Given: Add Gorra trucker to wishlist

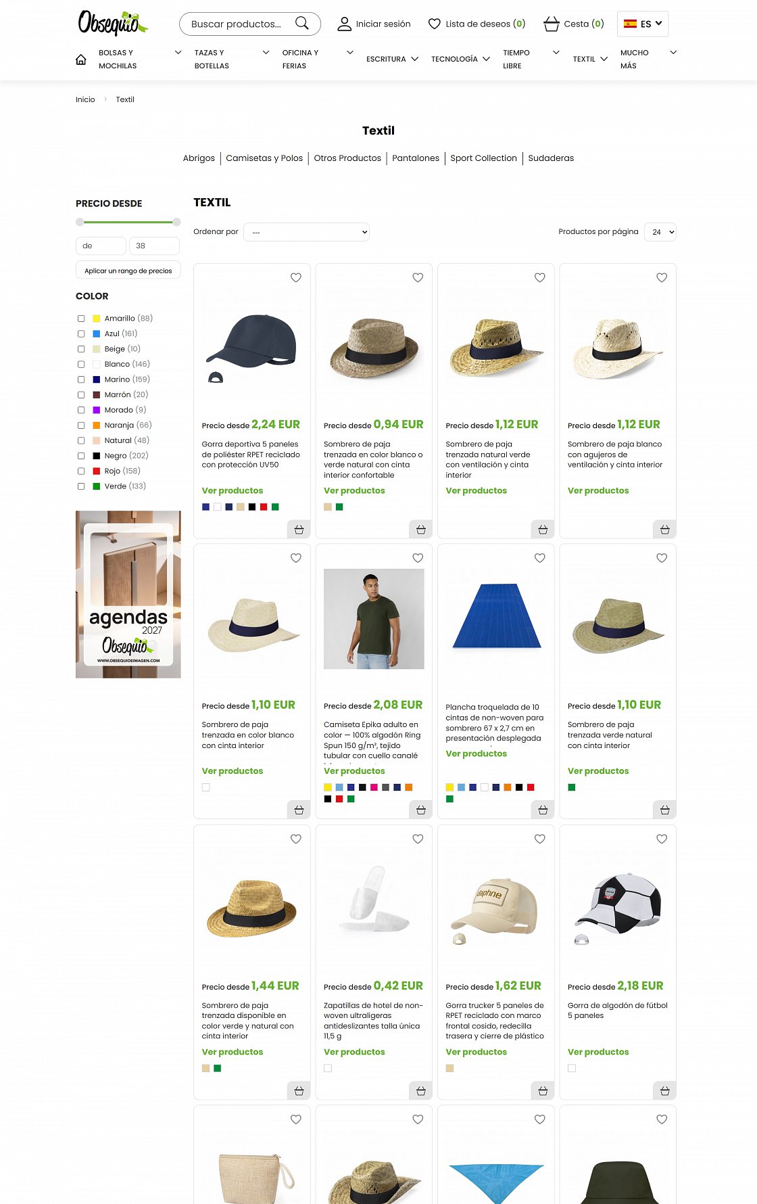Looking at the screenshot, I should [x=539, y=839].
